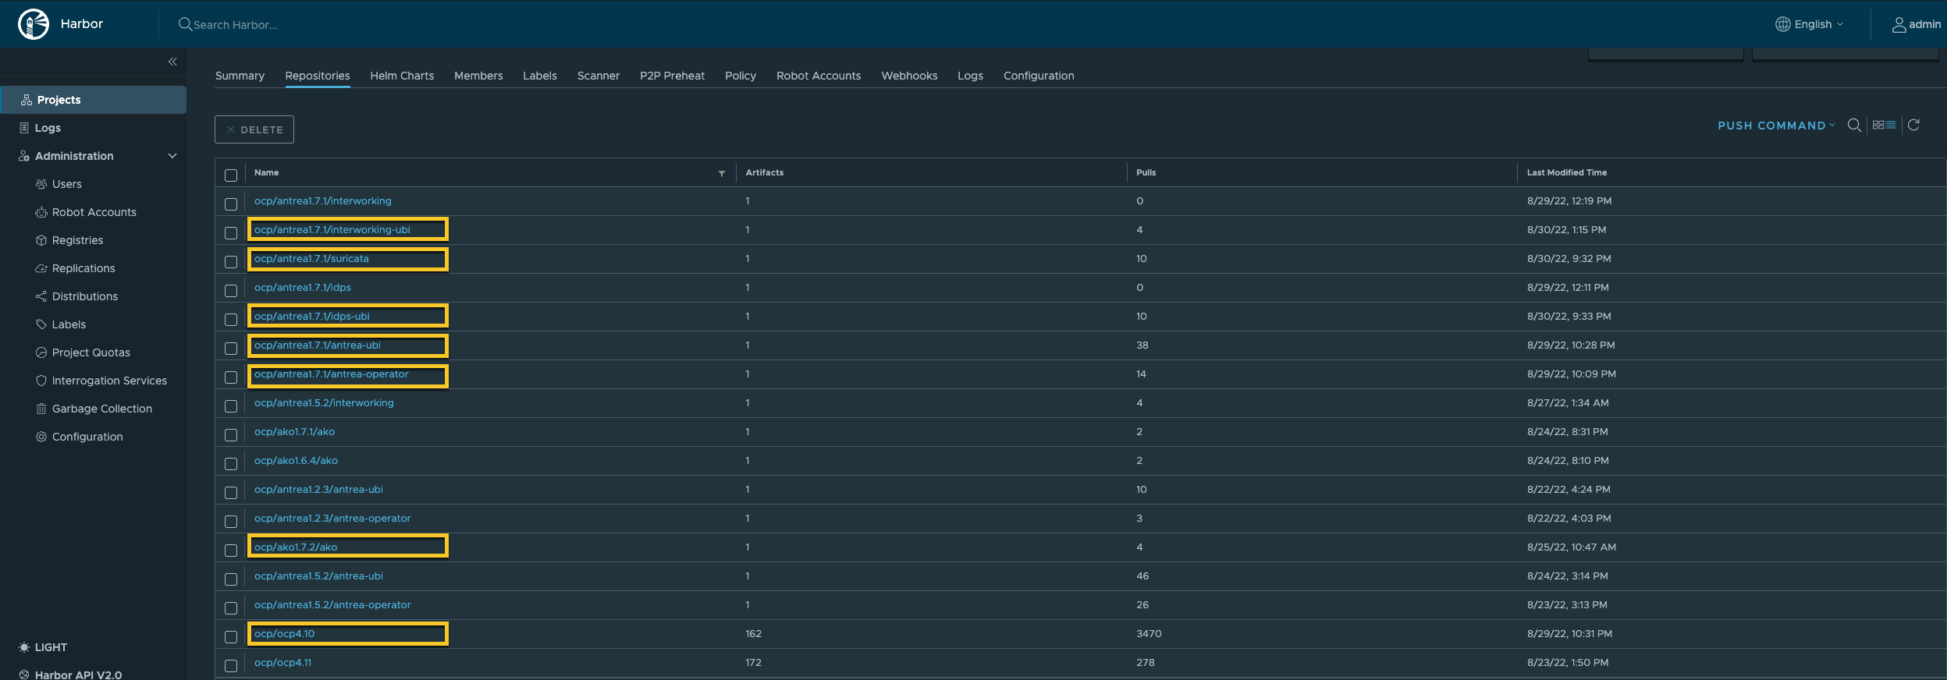Refresh the repositories list

(1913, 125)
